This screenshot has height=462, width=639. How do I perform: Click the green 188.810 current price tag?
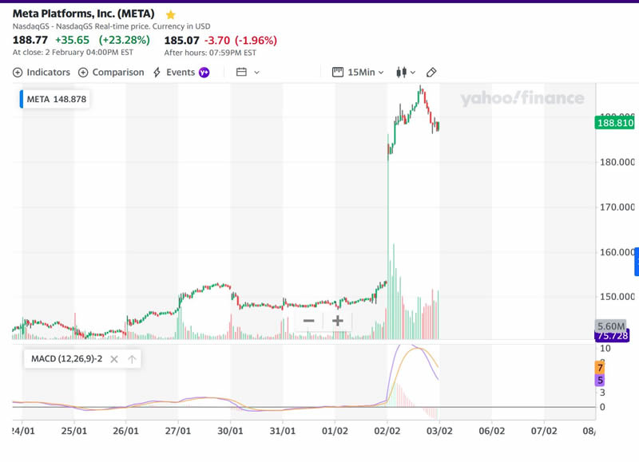[614, 123]
